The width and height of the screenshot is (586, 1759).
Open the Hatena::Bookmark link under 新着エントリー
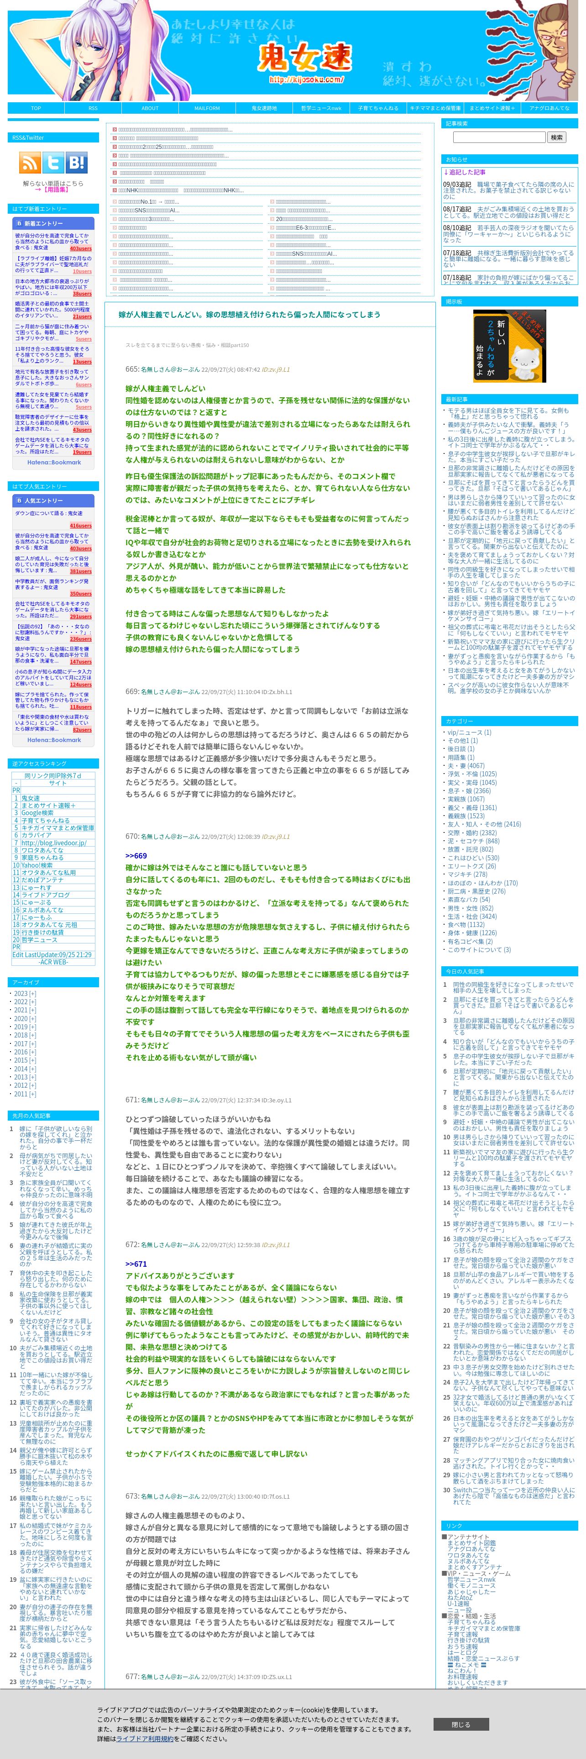click(x=54, y=462)
